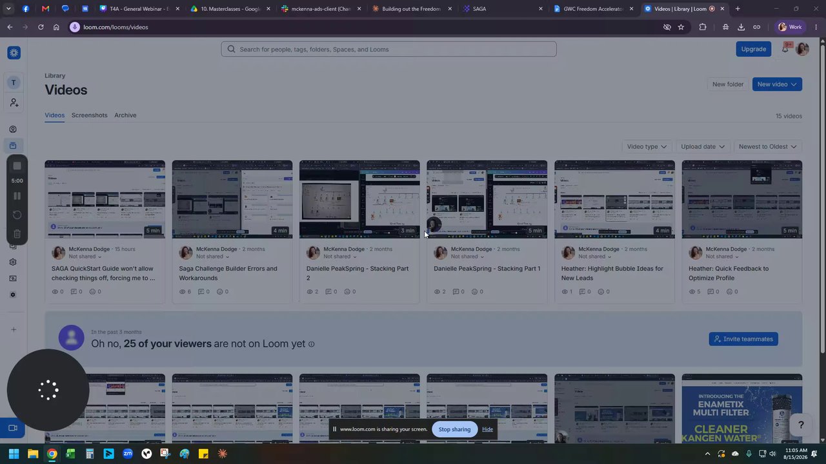Open the tab search dropdown arrow
The image size is (826, 464).
(9, 9)
